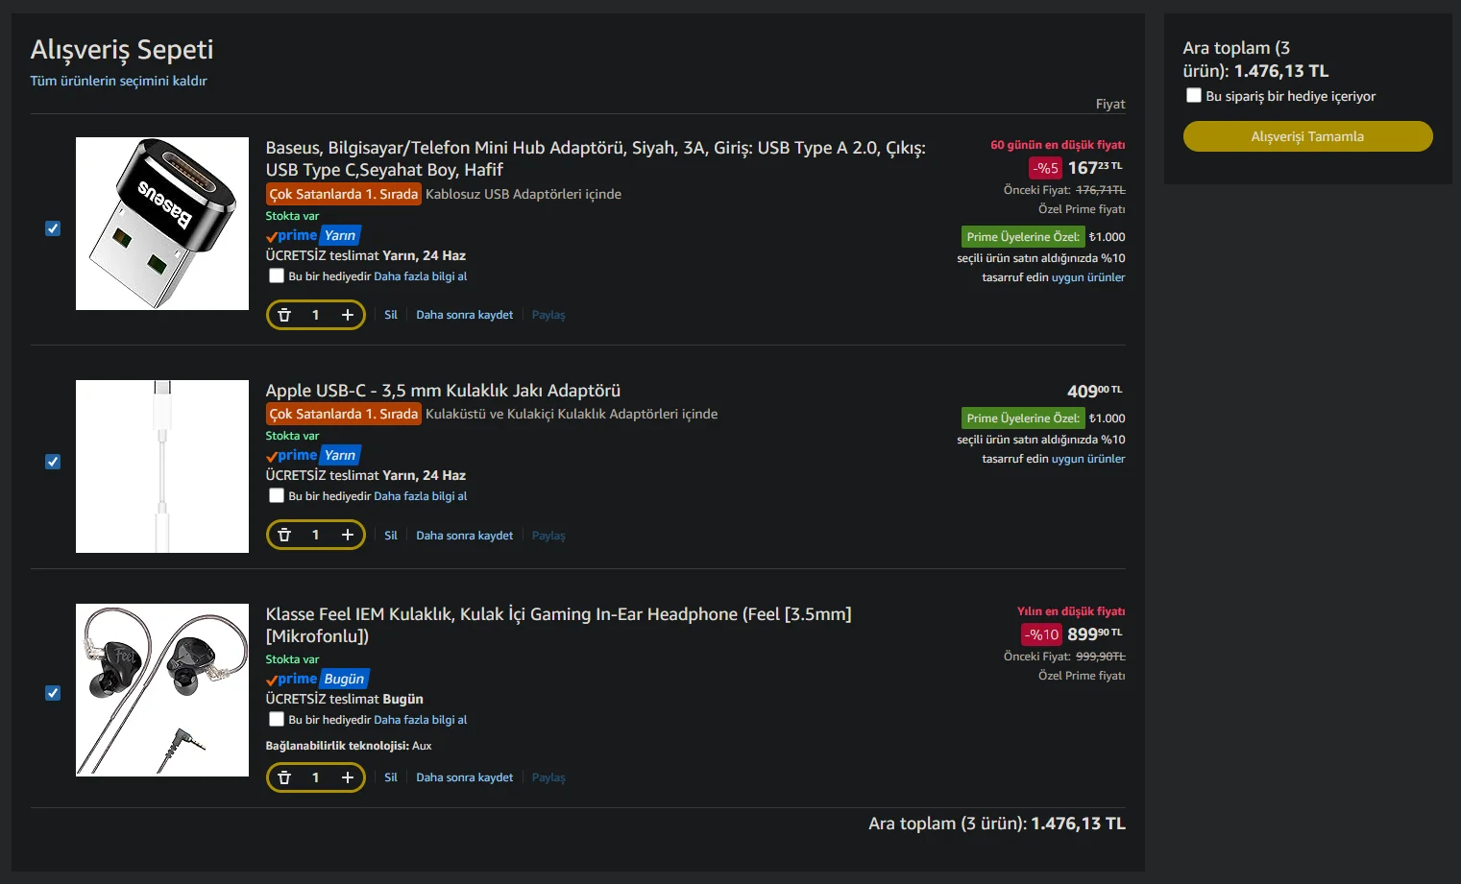Viewport: 1461px width, 884px height.
Task: Increase quantity of Baseus adapter with plus
Action: point(348,315)
